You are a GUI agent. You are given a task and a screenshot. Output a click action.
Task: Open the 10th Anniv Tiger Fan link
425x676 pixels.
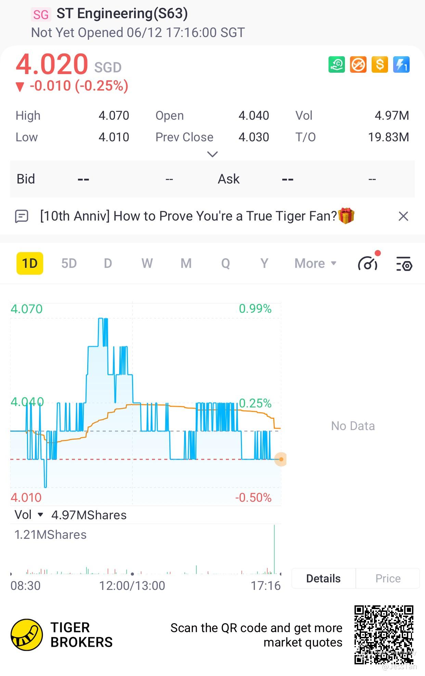tap(188, 216)
